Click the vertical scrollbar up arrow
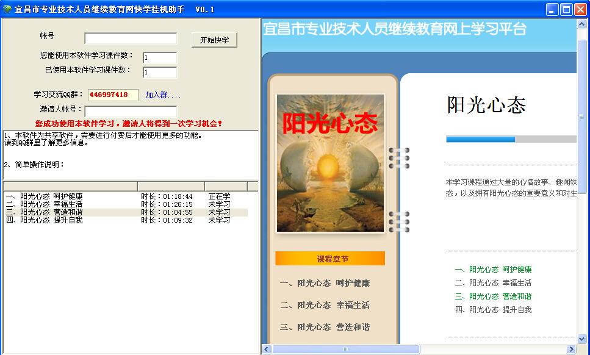This screenshot has width=590, height=355. pyautogui.click(x=581, y=24)
